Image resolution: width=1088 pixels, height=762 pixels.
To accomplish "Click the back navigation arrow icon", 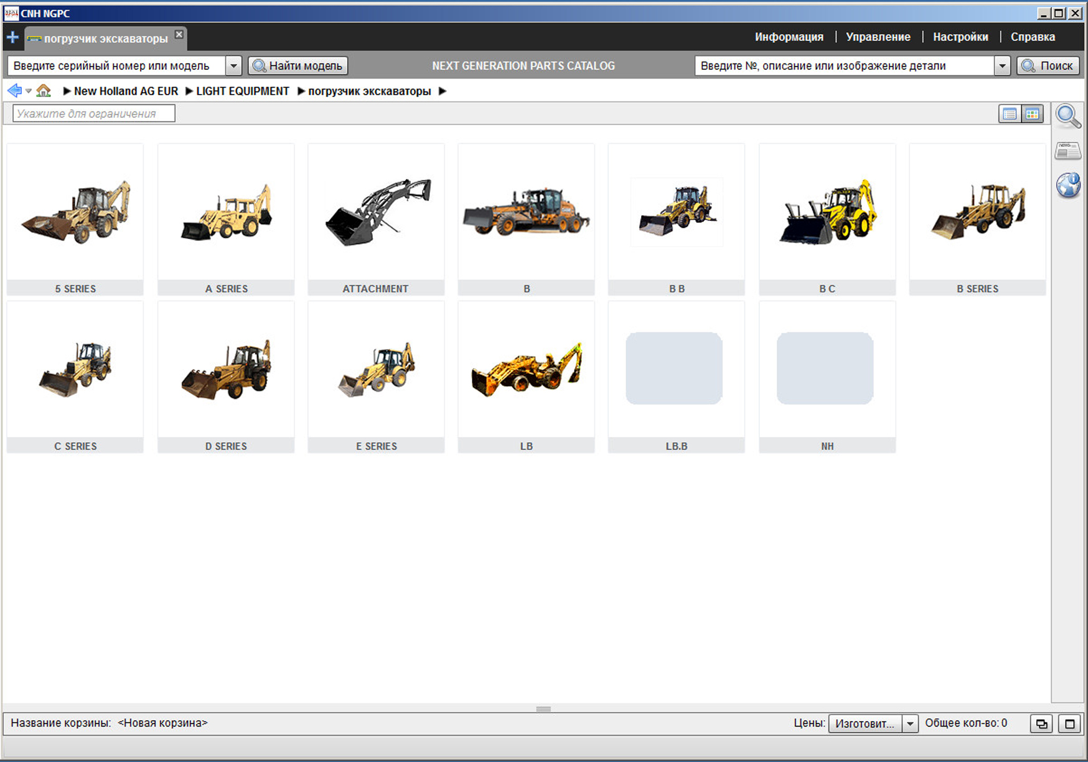I will pos(14,91).
